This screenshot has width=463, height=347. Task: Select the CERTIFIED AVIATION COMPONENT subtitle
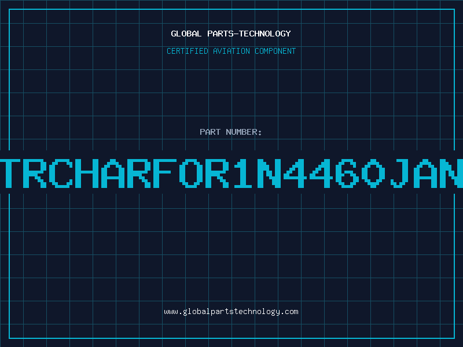coord(231,51)
